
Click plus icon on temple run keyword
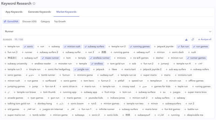point(5,47)
